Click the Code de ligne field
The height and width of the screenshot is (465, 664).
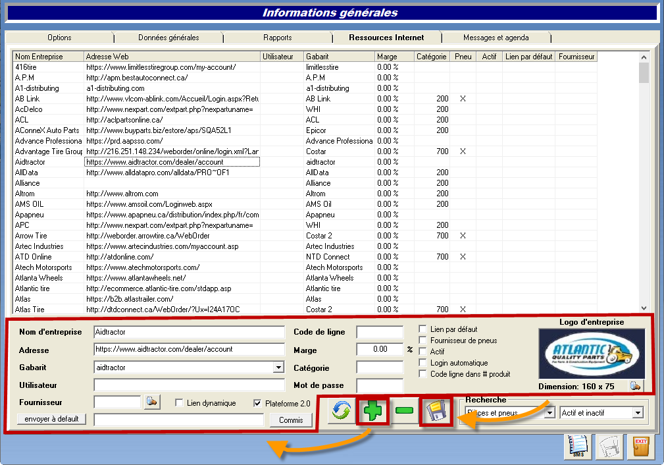380,332
